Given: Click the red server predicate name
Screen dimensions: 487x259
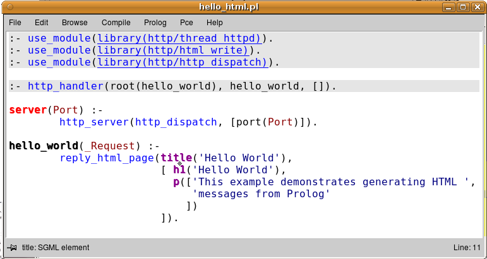Looking at the screenshot, I should pos(28,110).
